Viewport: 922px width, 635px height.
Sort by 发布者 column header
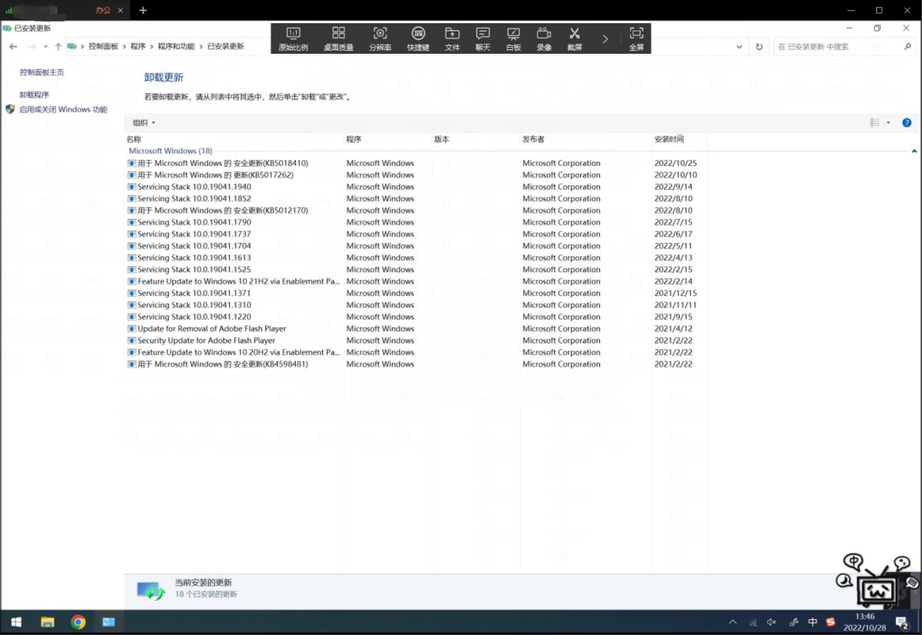tap(585, 140)
